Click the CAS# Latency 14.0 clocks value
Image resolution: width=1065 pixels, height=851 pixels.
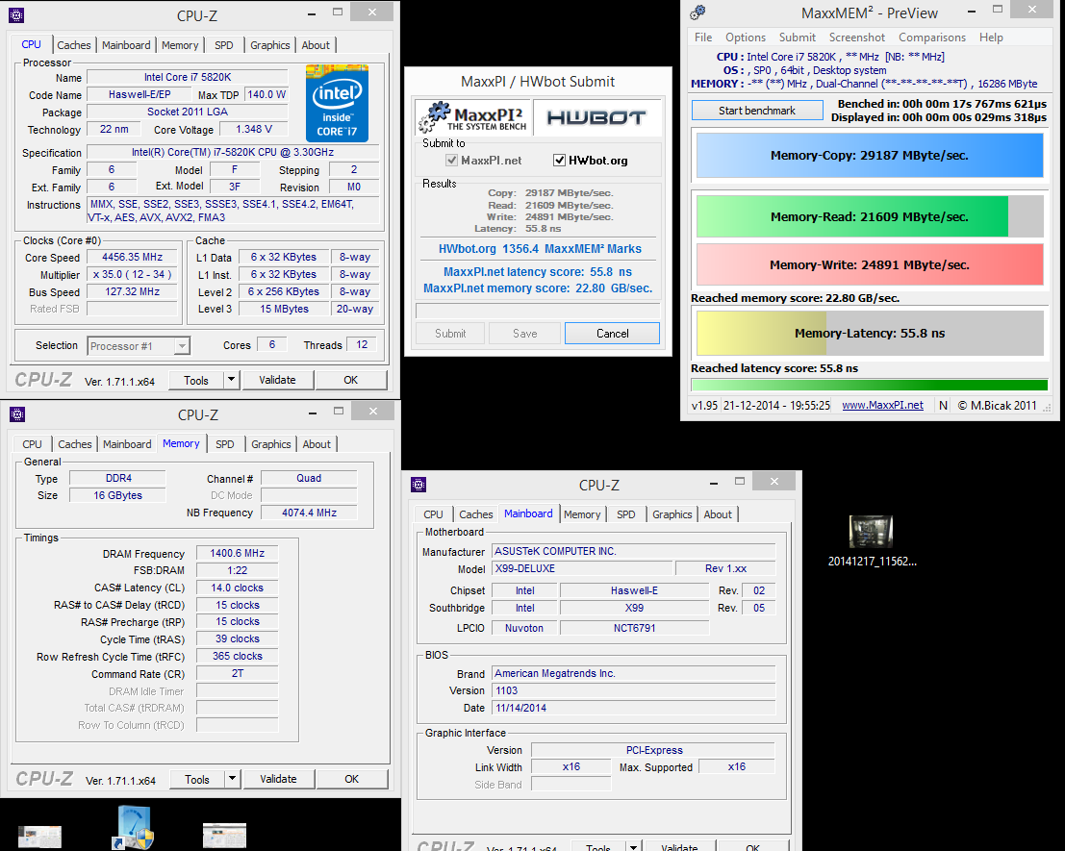coord(237,588)
